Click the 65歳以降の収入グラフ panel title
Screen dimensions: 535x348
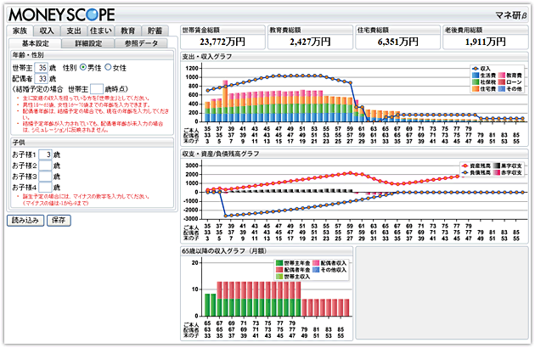tap(224, 251)
